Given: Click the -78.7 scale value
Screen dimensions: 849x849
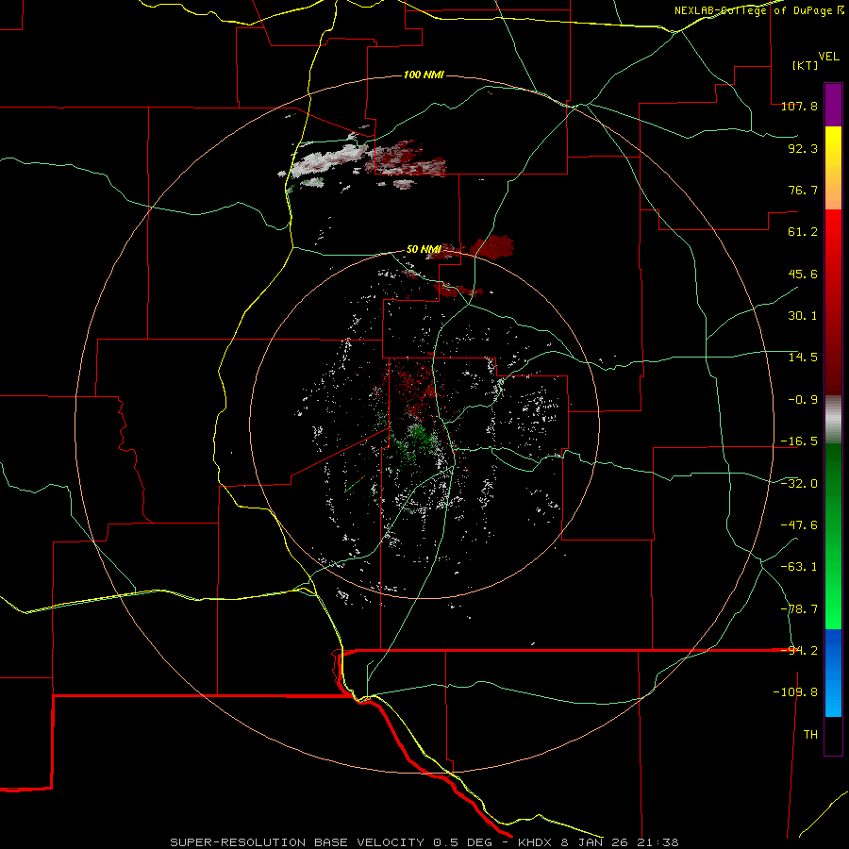Looking at the screenshot, I should click(x=799, y=609).
